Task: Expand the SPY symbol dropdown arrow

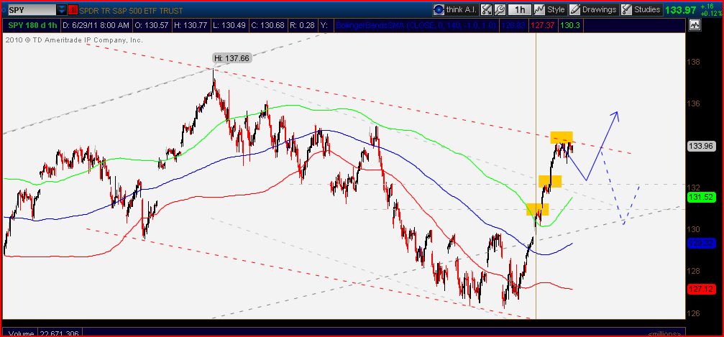Action: point(61,10)
